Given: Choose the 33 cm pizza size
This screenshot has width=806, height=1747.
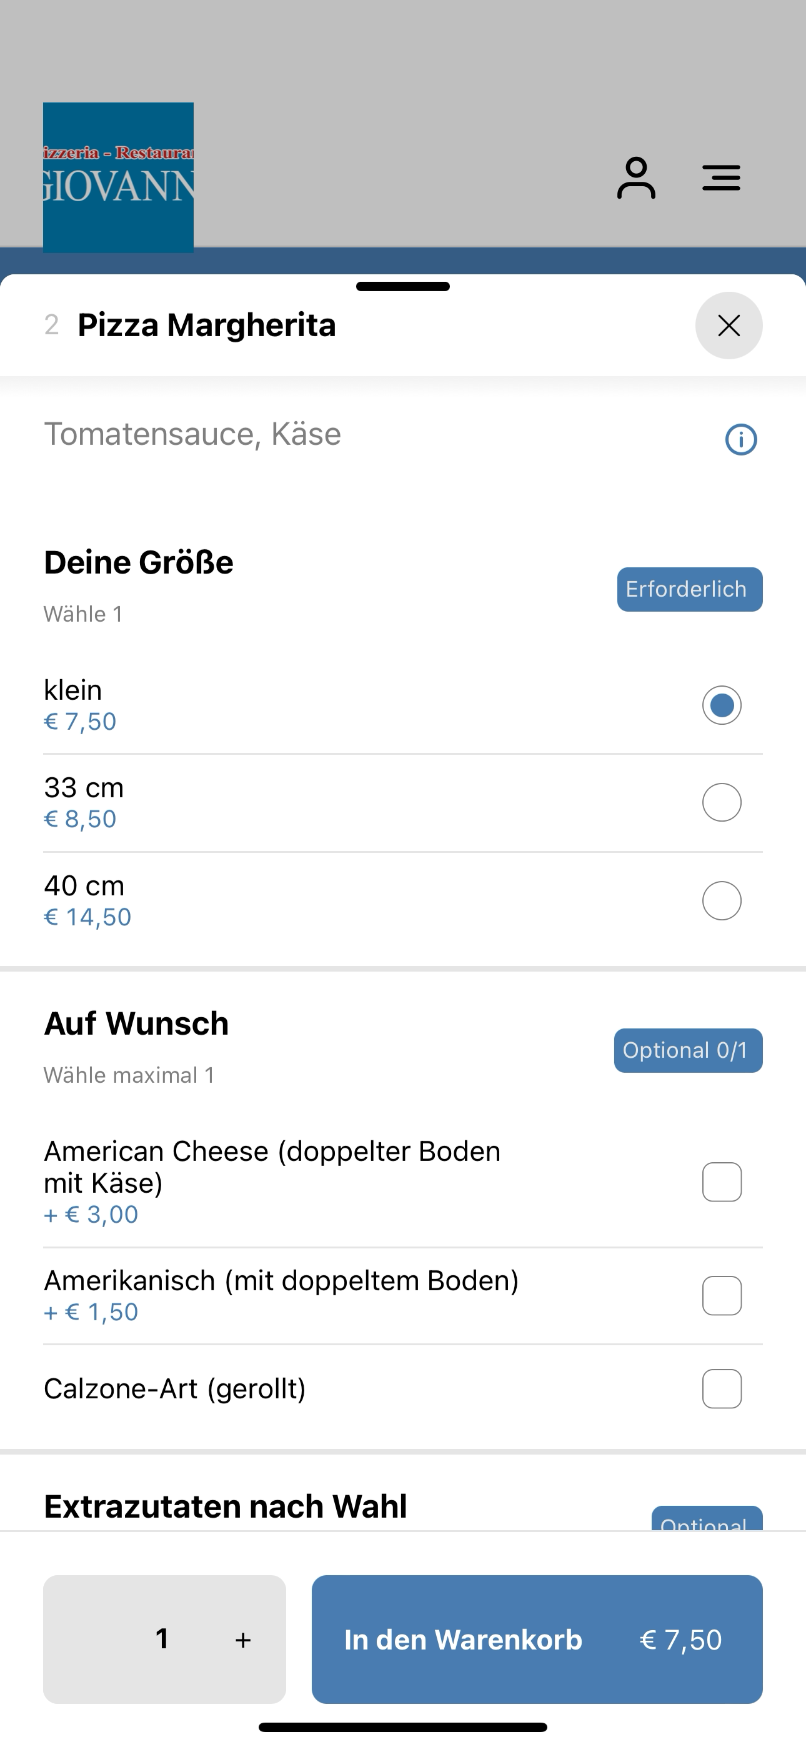Looking at the screenshot, I should (x=721, y=802).
